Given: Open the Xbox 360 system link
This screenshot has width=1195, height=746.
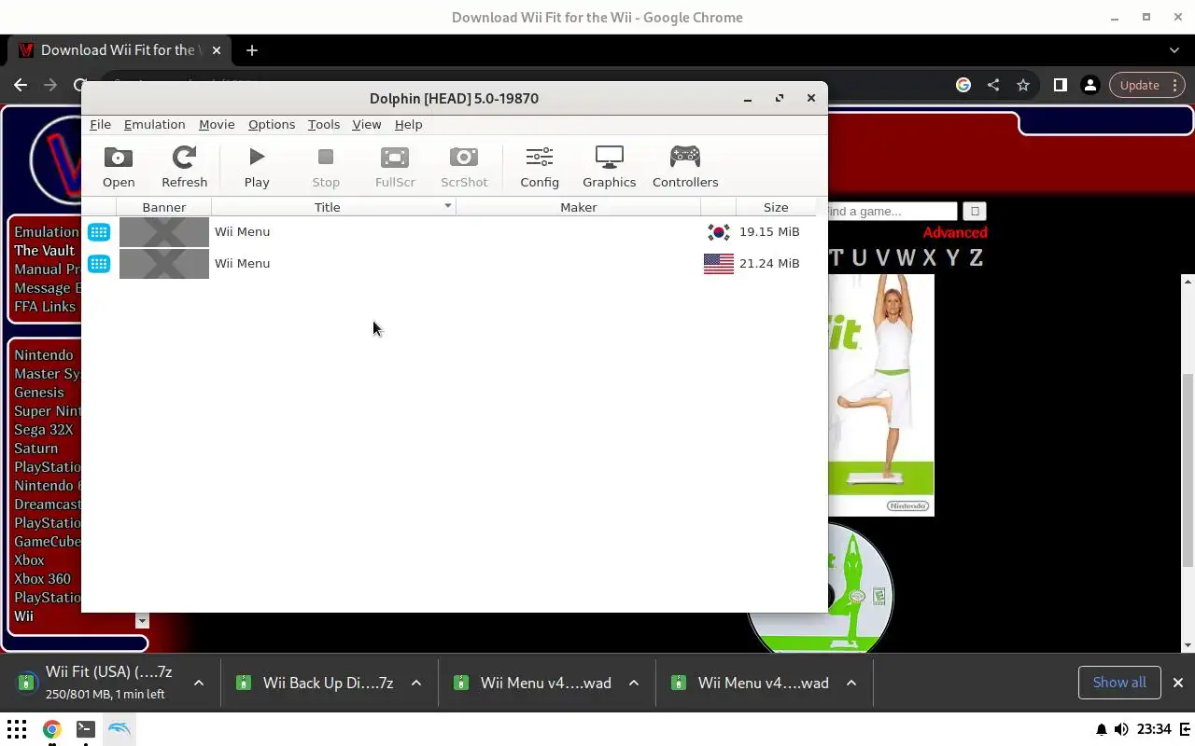Looking at the screenshot, I should pyautogui.click(x=42, y=578).
